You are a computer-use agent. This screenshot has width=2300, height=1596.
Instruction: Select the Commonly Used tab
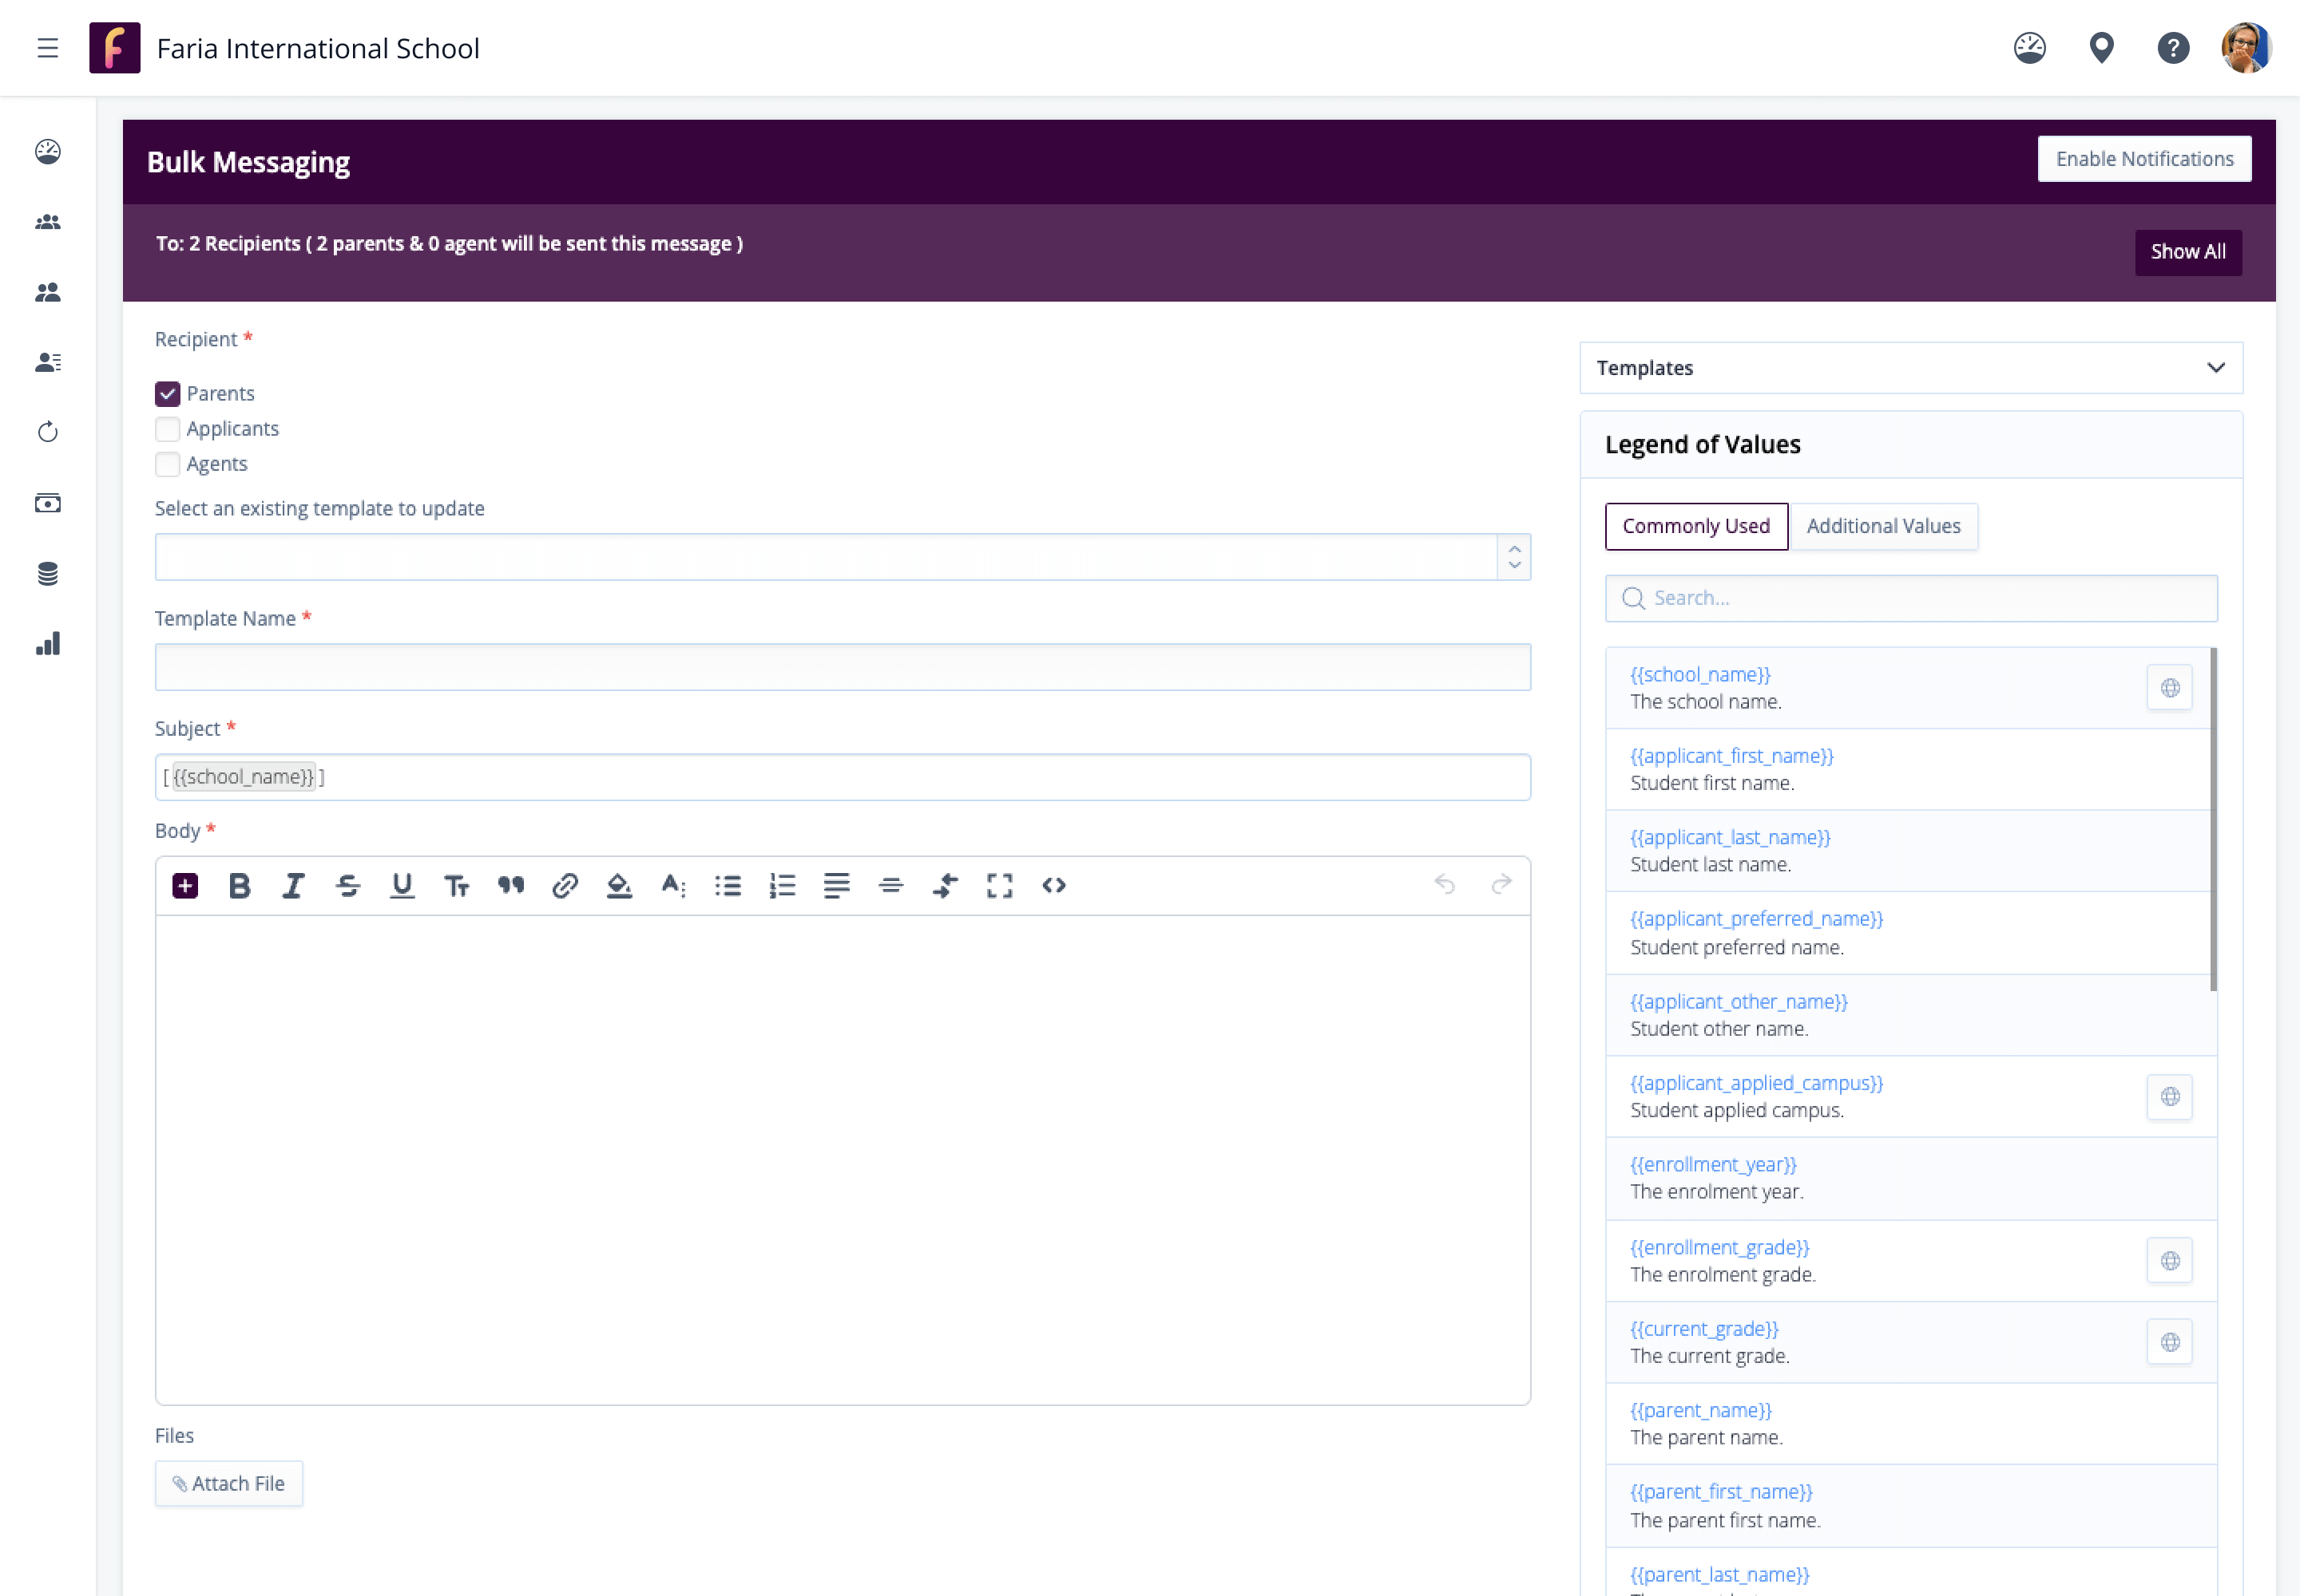(x=1695, y=526)
